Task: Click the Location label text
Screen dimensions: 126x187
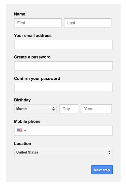Action: pyautogui.click(x=23, y=143)
